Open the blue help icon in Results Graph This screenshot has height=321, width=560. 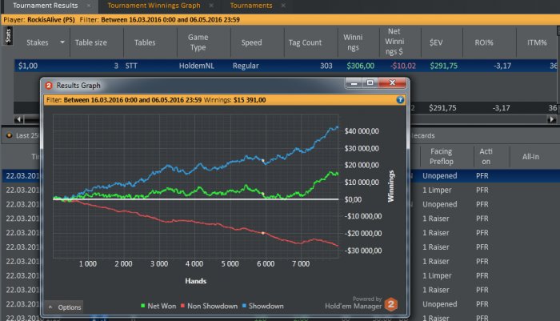pyautogui.click(x=400, y=100)
